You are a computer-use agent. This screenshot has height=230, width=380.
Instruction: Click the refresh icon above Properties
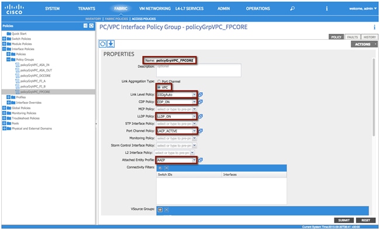tap(102, 44)
